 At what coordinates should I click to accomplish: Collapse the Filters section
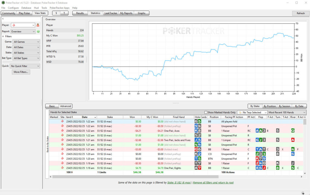tap(3, 36)
